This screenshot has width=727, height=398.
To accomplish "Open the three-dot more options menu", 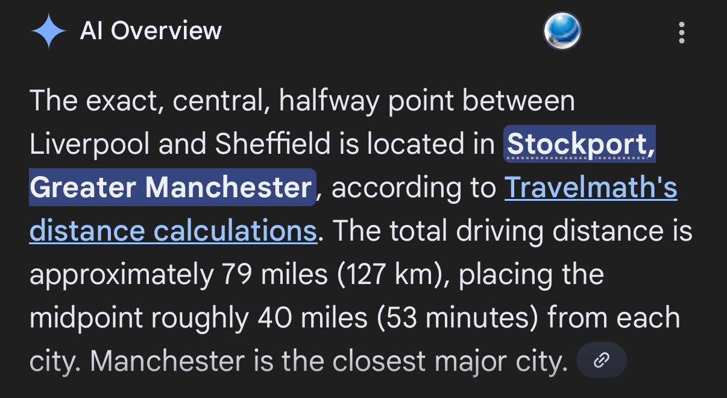I will [682, 33].
